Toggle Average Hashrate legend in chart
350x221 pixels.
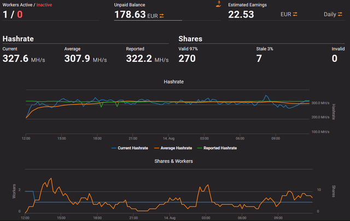[x=173, y=148]
